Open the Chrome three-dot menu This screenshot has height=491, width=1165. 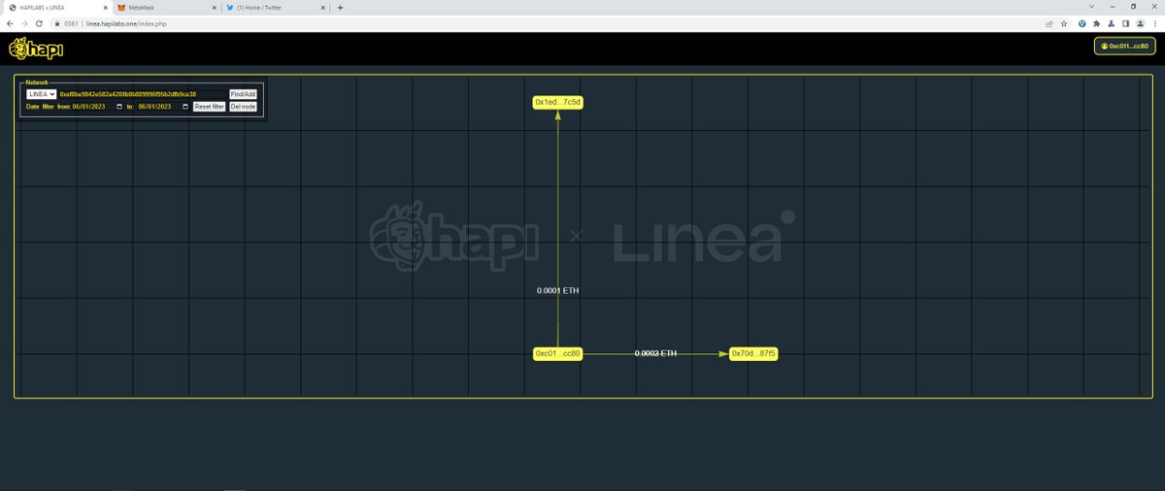tap(1155, 23)
